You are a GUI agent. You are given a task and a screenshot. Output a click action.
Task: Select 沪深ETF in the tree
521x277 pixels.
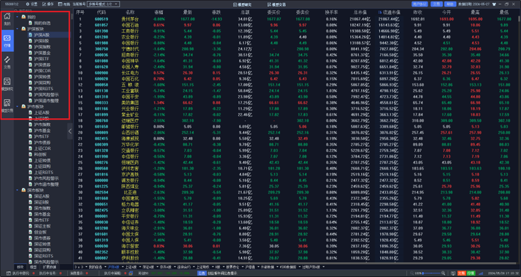point(42,59)
